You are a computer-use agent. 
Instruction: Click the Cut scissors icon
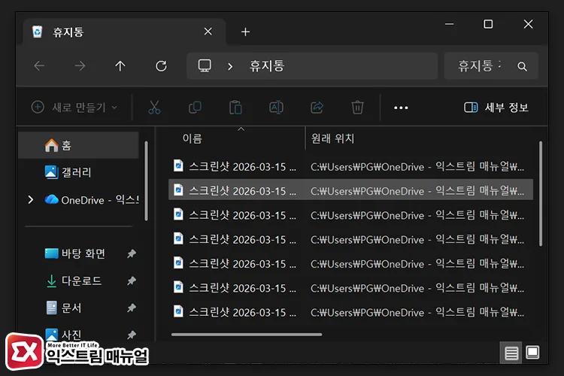tap(154, 108)
